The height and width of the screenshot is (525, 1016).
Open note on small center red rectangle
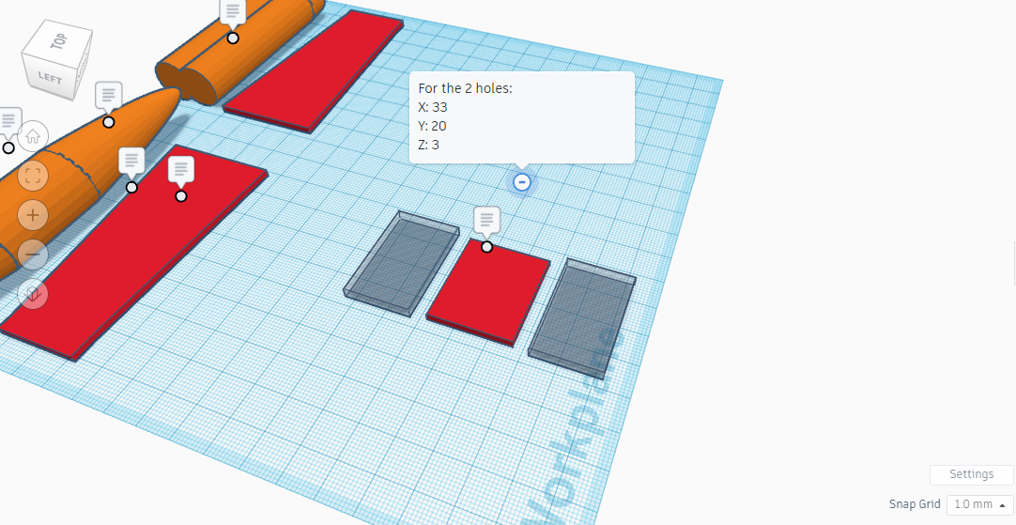486,221
